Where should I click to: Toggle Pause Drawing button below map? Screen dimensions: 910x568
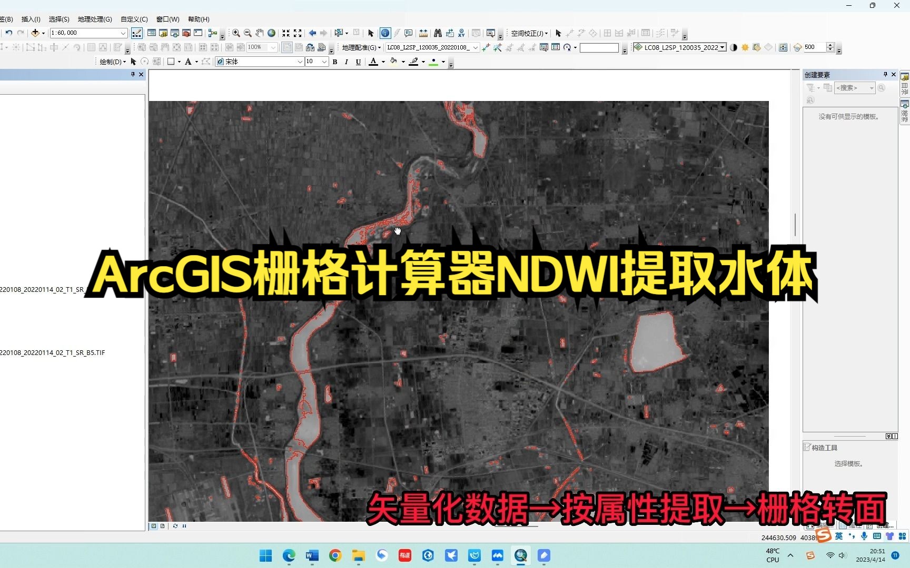point(184,526)
